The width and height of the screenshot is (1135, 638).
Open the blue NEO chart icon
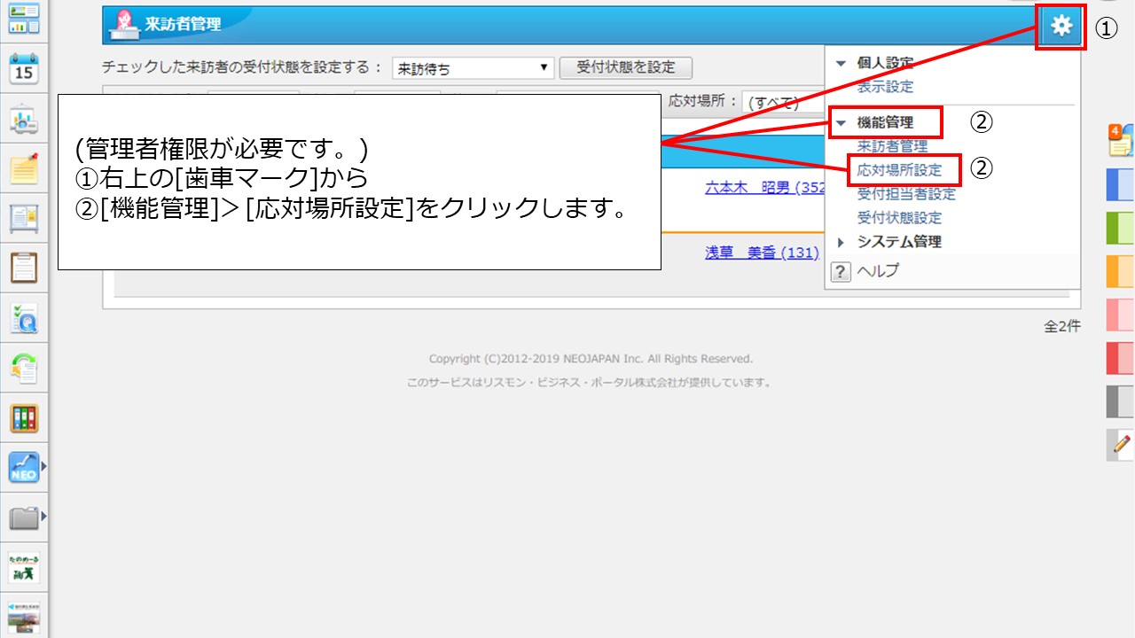23,467
